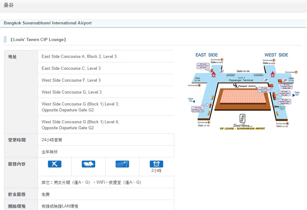This screenshot has width=307, height=210.
Task: Click the 其它 WiFi and smoking room note
Action: pos(91,182)
